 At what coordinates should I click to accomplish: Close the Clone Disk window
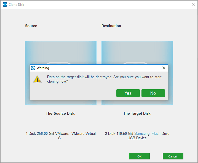[193, 4]
